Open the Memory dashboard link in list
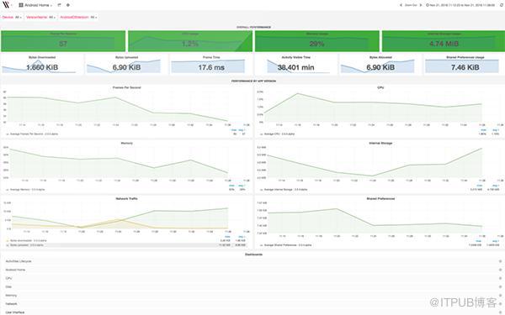The image size is (505, 315). (x=11, y=296)
